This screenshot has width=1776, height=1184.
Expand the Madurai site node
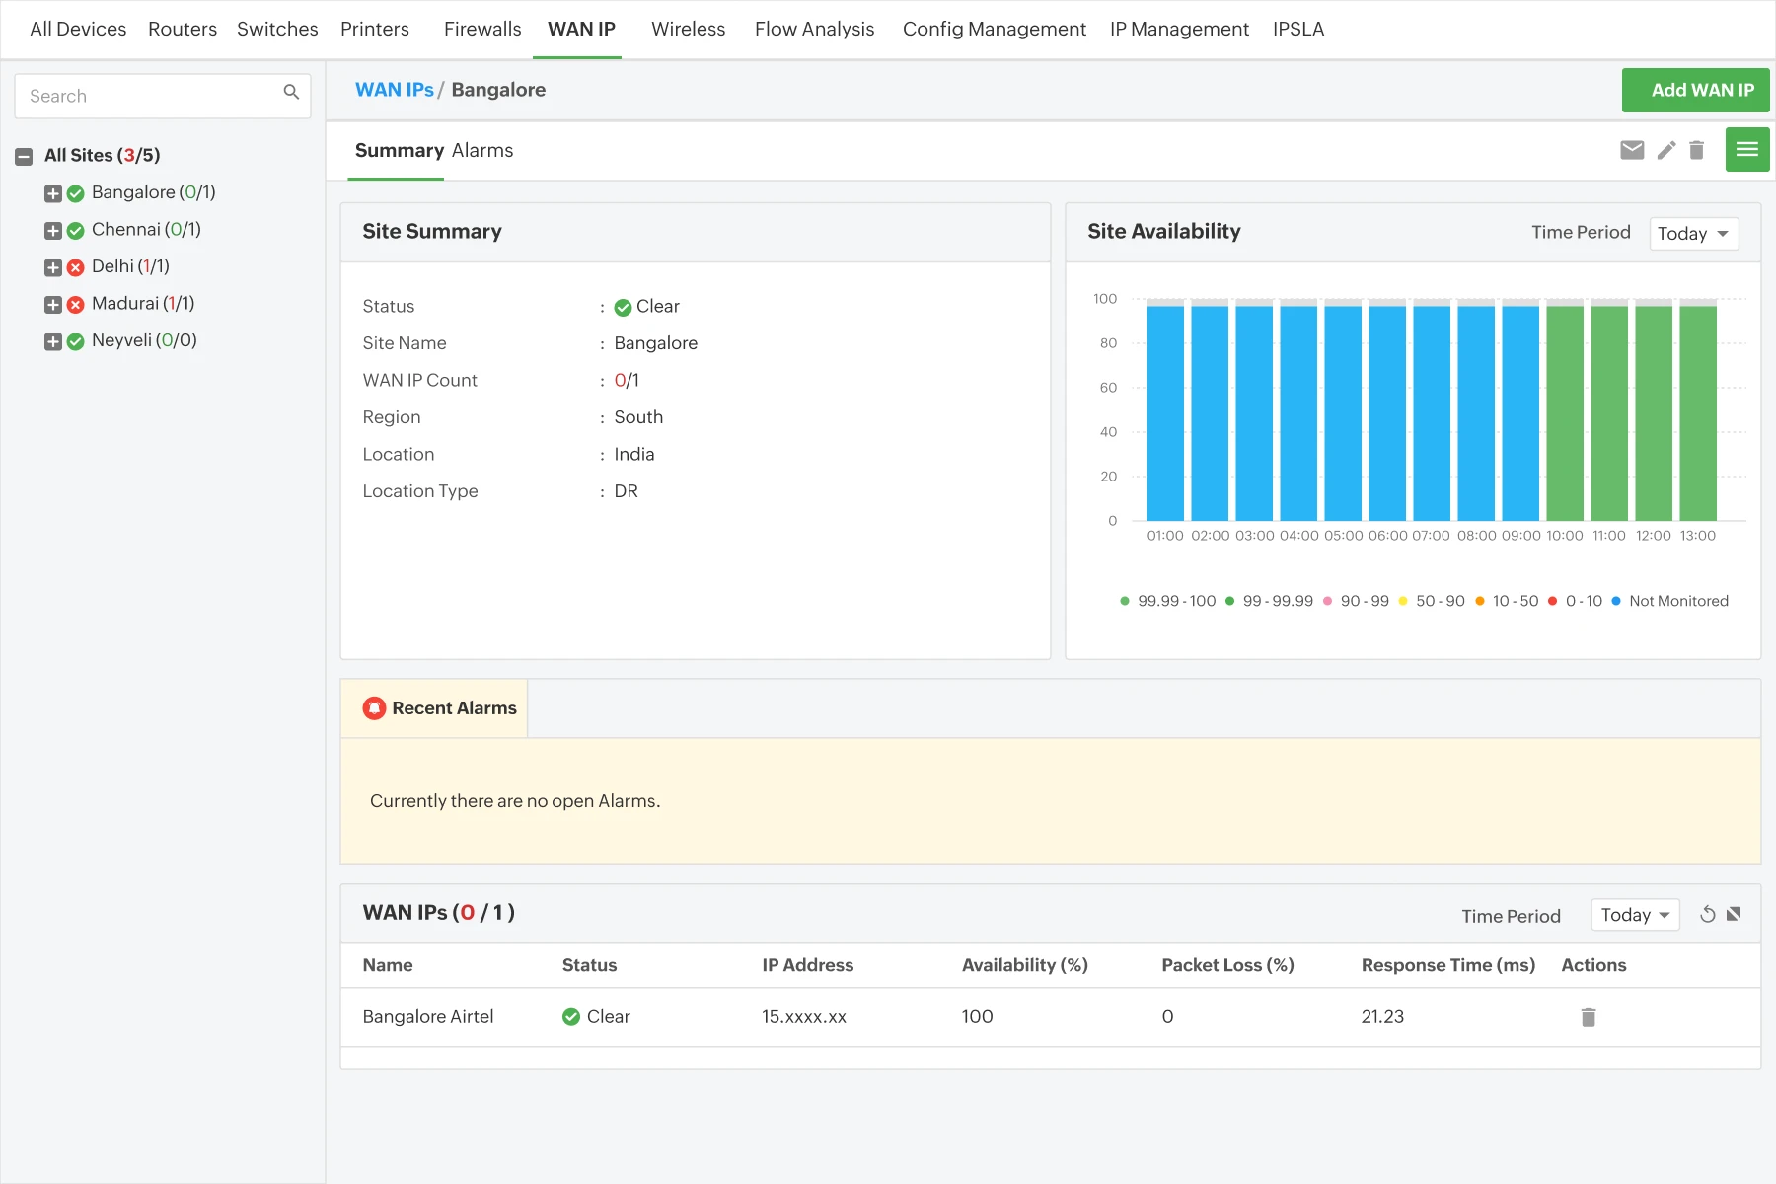(53, 305)
